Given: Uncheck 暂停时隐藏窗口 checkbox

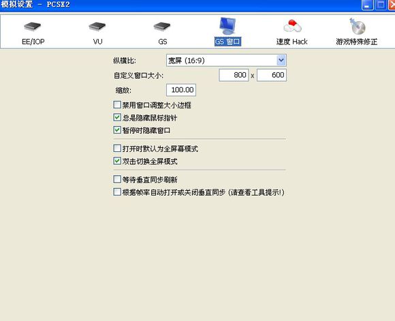Looking at the screenshot, I should coord(117,130).
